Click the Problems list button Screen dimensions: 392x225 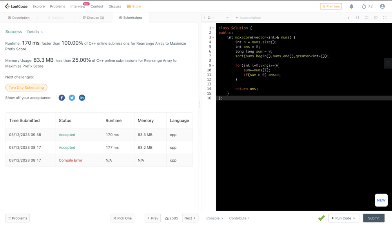(18, 218)
